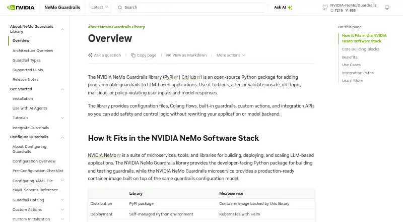Click the PyPI external link icon
Viewport: 403px width, 222px height.
pos(176,77)
